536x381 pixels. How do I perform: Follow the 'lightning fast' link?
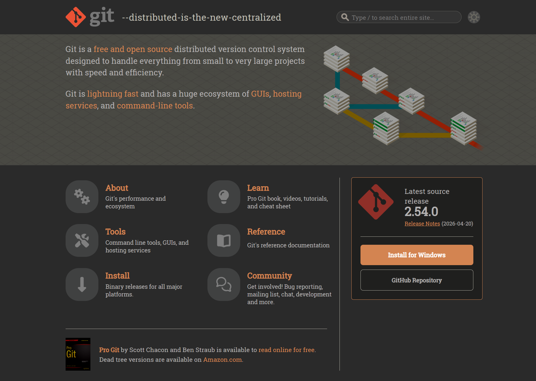point(113,94)
